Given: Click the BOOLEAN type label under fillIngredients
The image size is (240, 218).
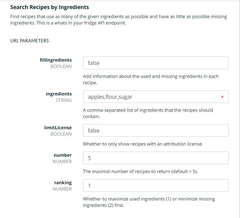Looking at the screenshot, I should 61,66.
